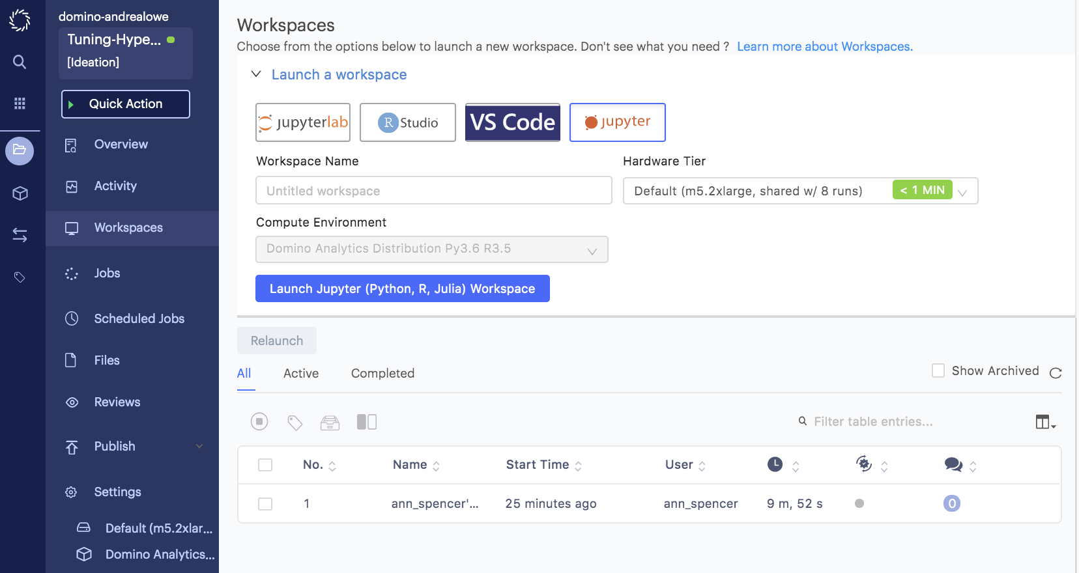The height and width of the screenshot is (573, 1079).
Task: Click the Domino logo icon
Action: pyautogui.click(x=20, y=20)
